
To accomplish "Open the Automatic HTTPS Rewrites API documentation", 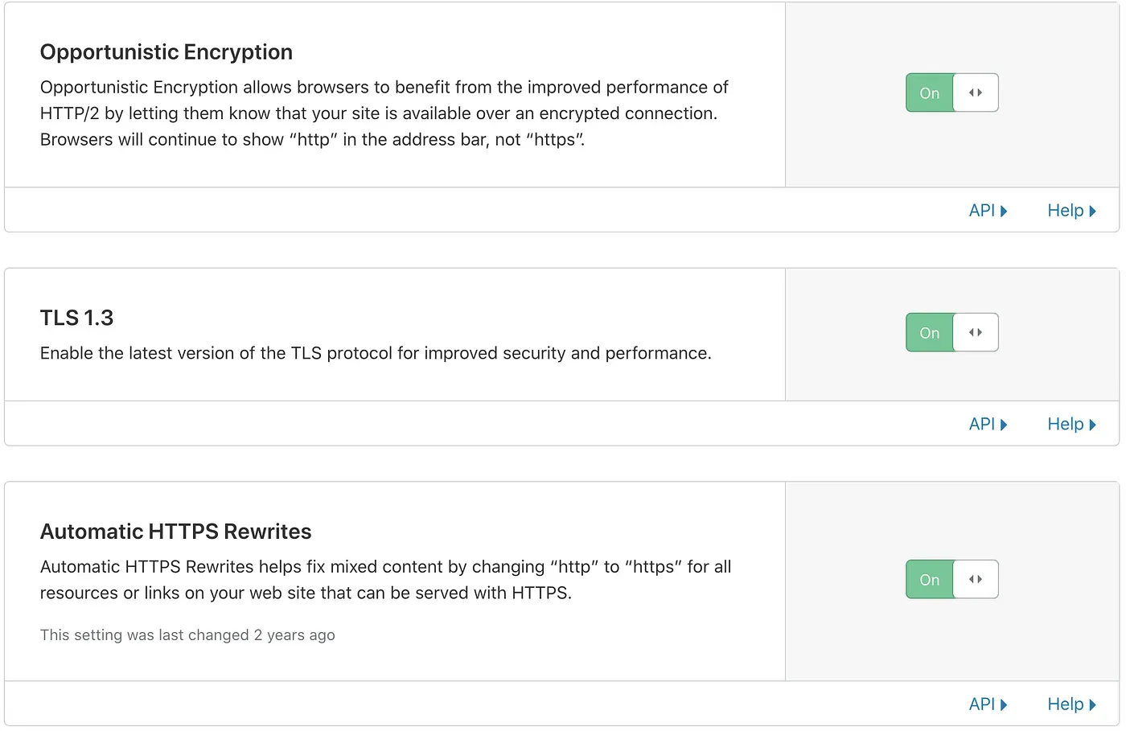I will [x=981, y=704].
